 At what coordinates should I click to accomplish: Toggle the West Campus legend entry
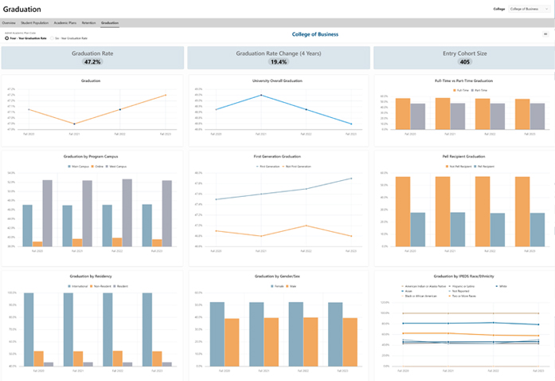point(116,167)
